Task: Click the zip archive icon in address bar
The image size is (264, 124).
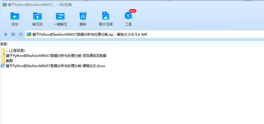Action: tap(29, 35)
